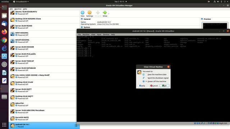Open Machine menu in Android VM window
230x129 pixels.
pyautogui.click(x=86, y=34)
